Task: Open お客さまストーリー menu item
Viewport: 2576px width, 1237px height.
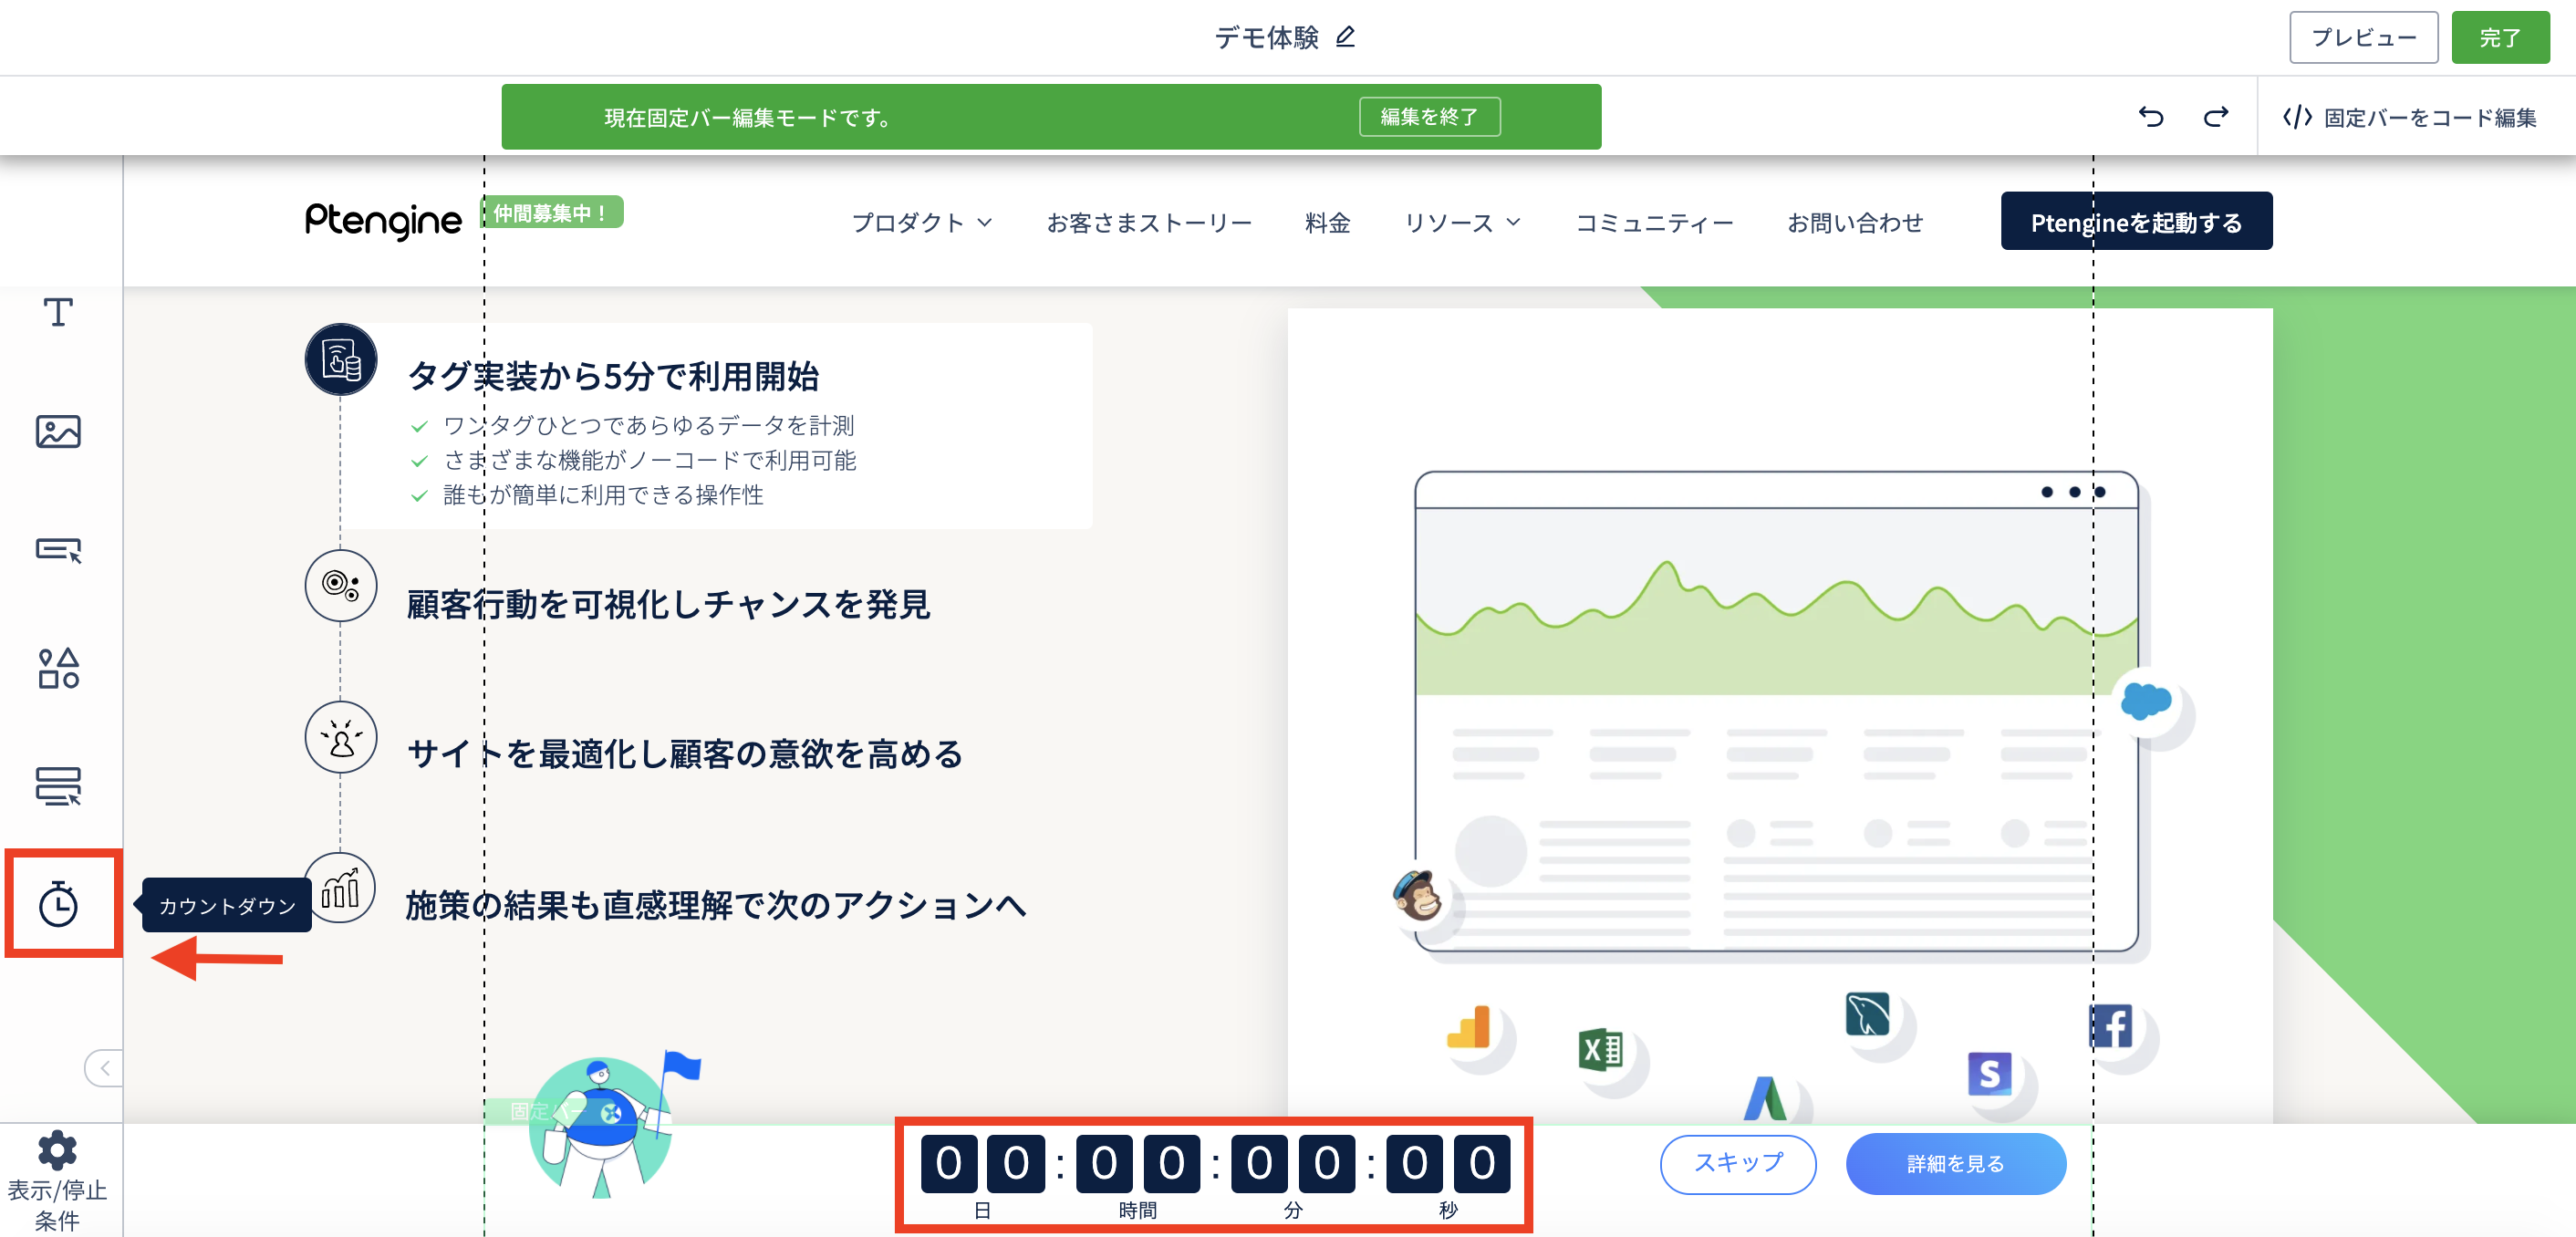Action: coord(1149,222)
